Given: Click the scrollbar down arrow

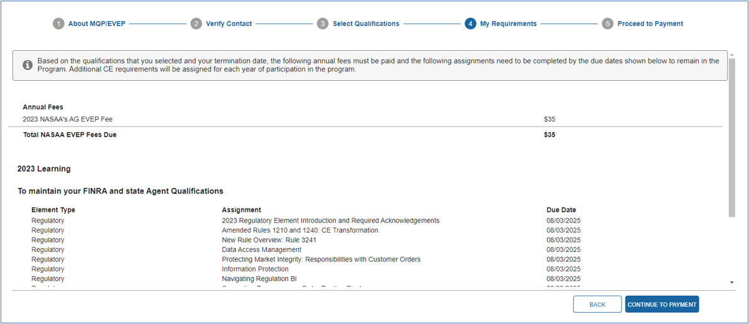Looking at the screenshot, I should click(x=731, y=283).
